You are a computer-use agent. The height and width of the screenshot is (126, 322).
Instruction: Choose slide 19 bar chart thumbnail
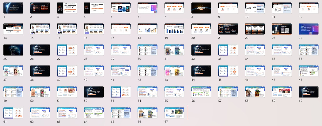click(x=174, y=29)
